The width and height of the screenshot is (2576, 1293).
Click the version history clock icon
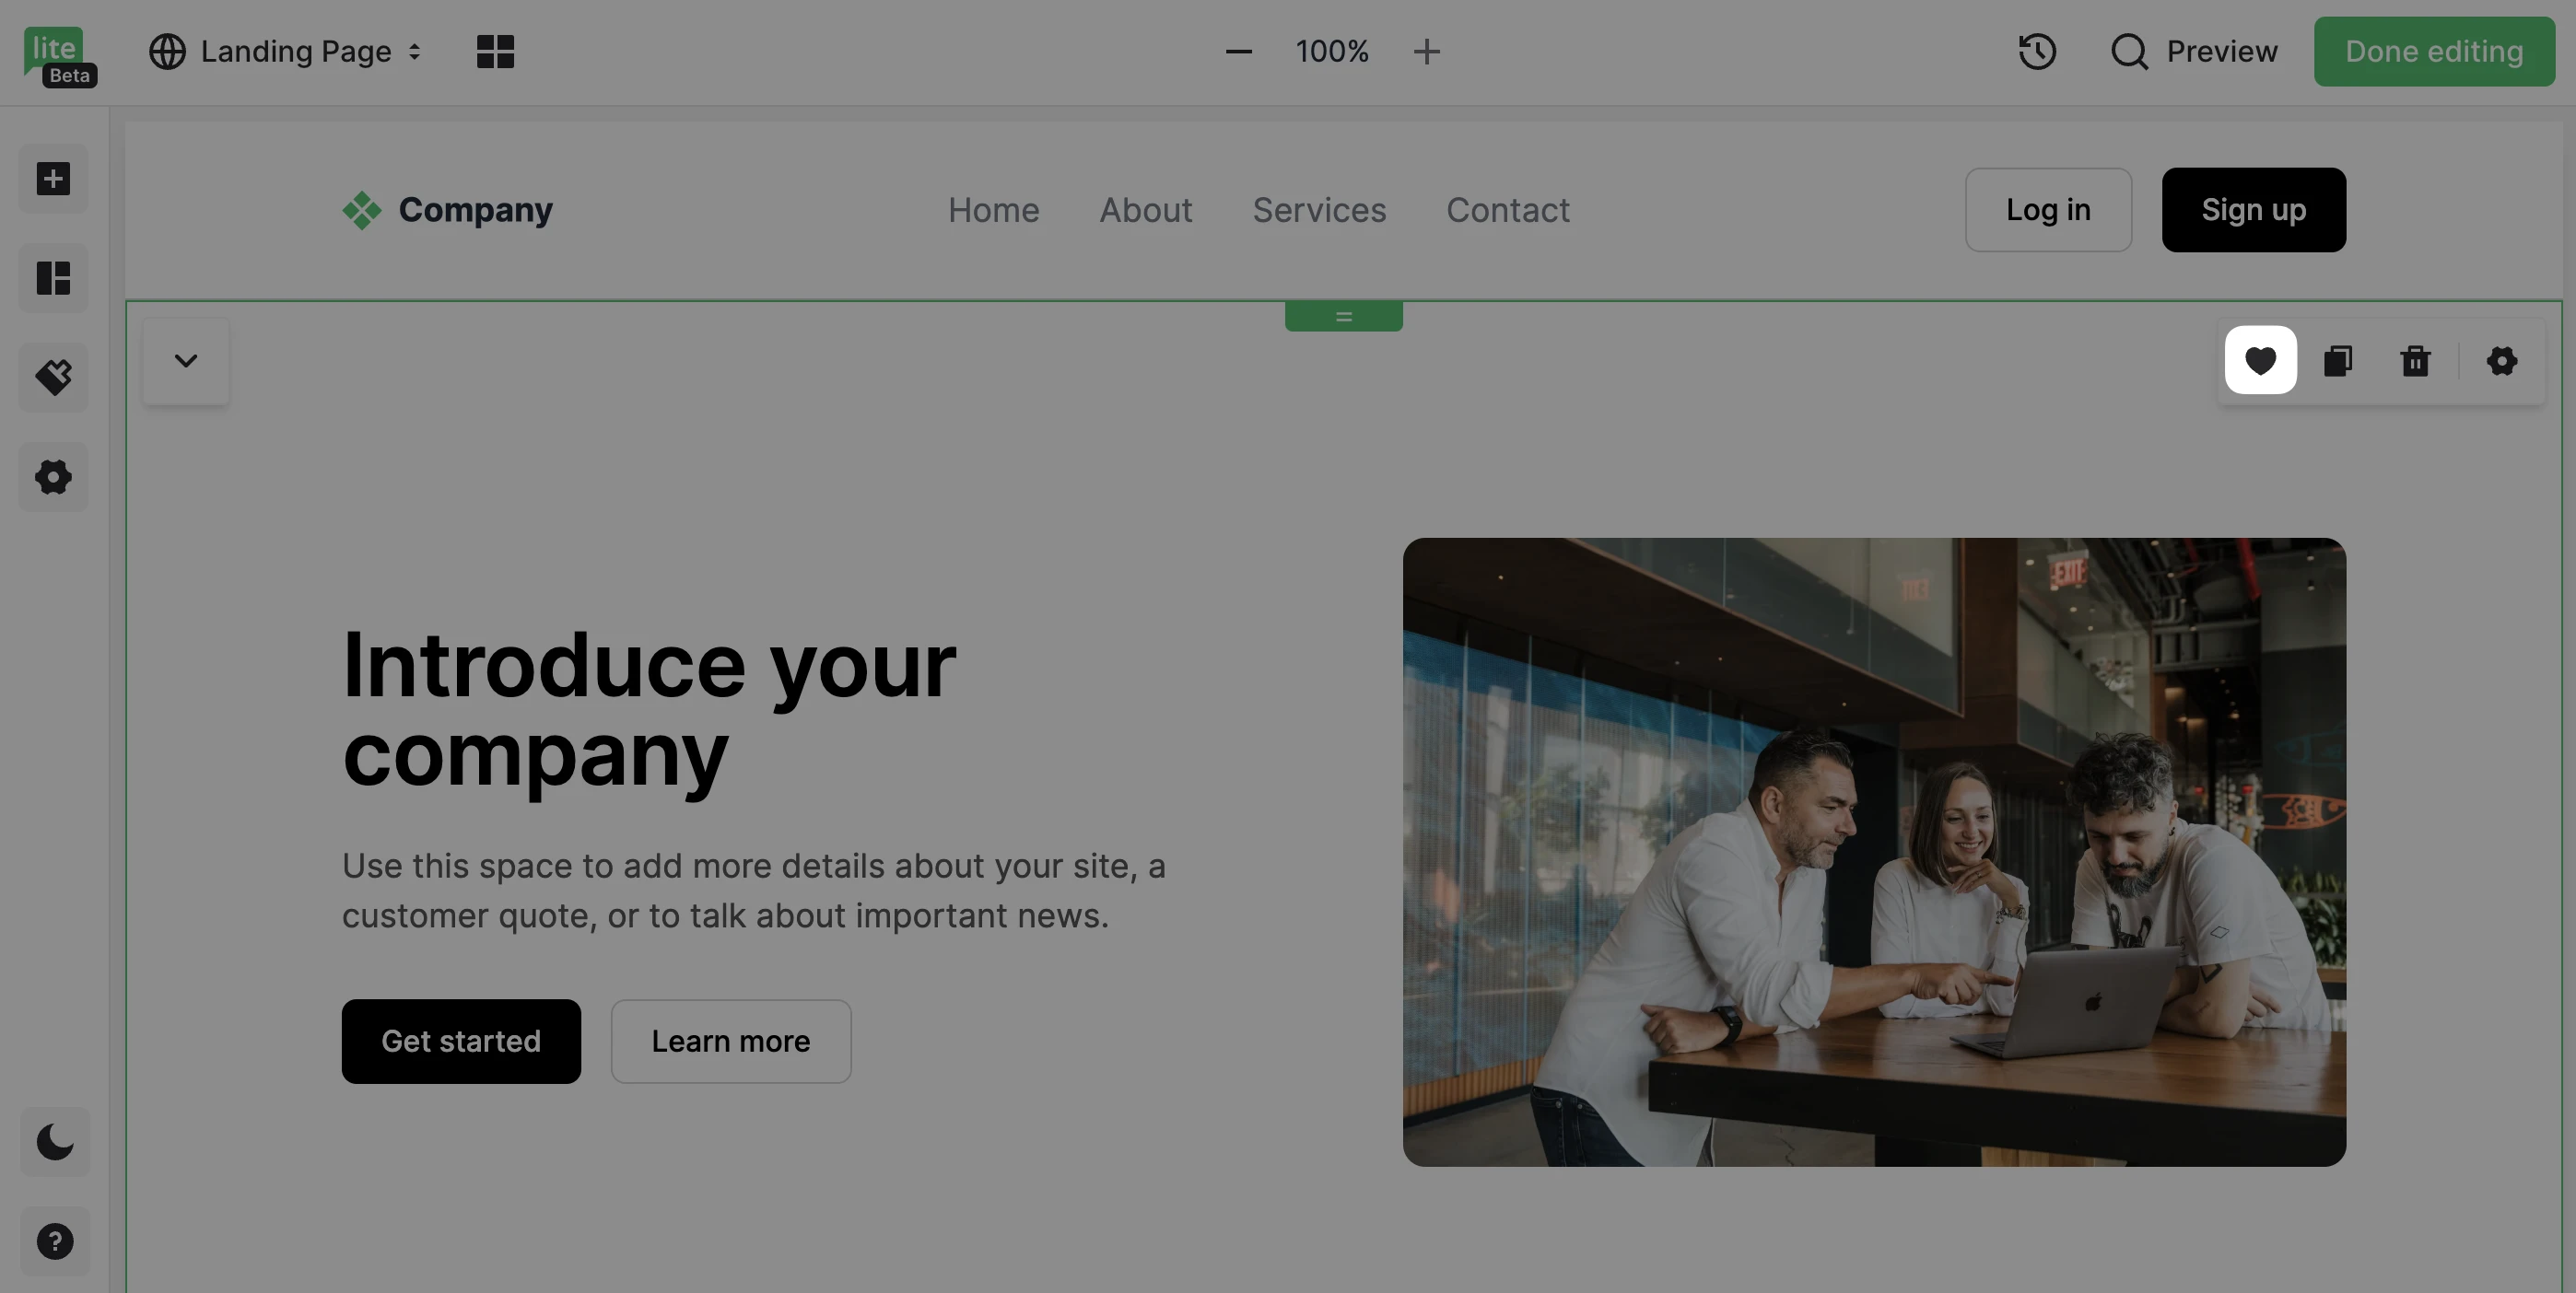point(2036,51)
